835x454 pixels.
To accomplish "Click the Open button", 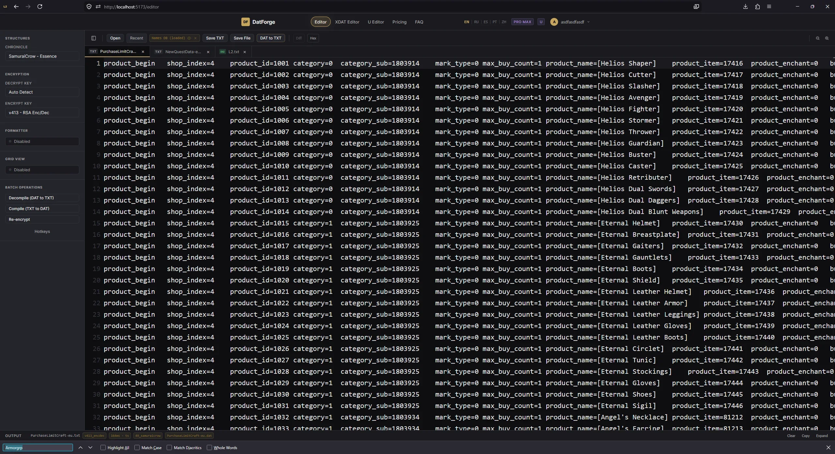I will [115, 38].
